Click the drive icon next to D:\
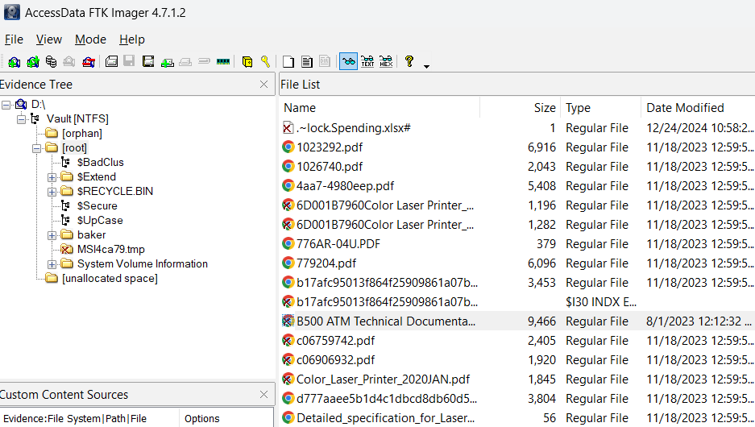 coord(21,105)
